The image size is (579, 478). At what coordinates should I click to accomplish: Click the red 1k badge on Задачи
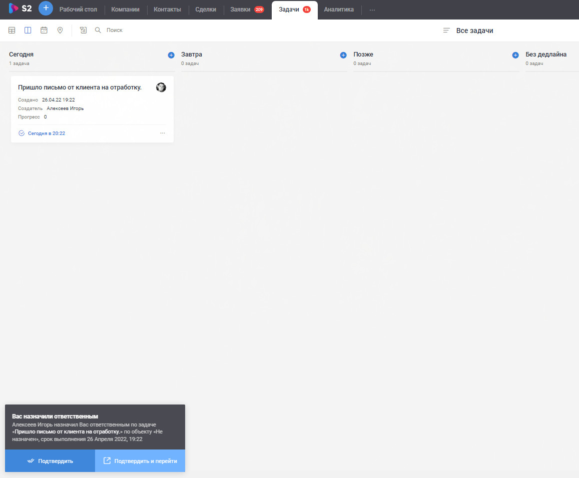[x=306, y=9]
